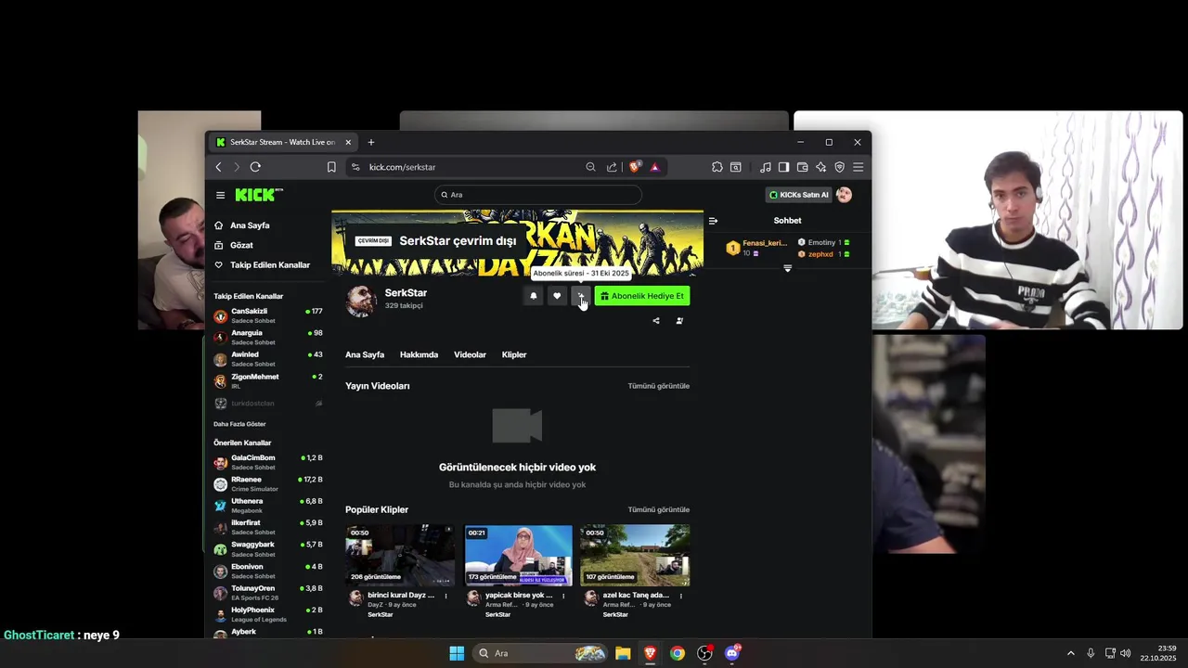1188x668 pixels.
Task: Click the music note icon in browser toolbar
Action: point(765,167)
